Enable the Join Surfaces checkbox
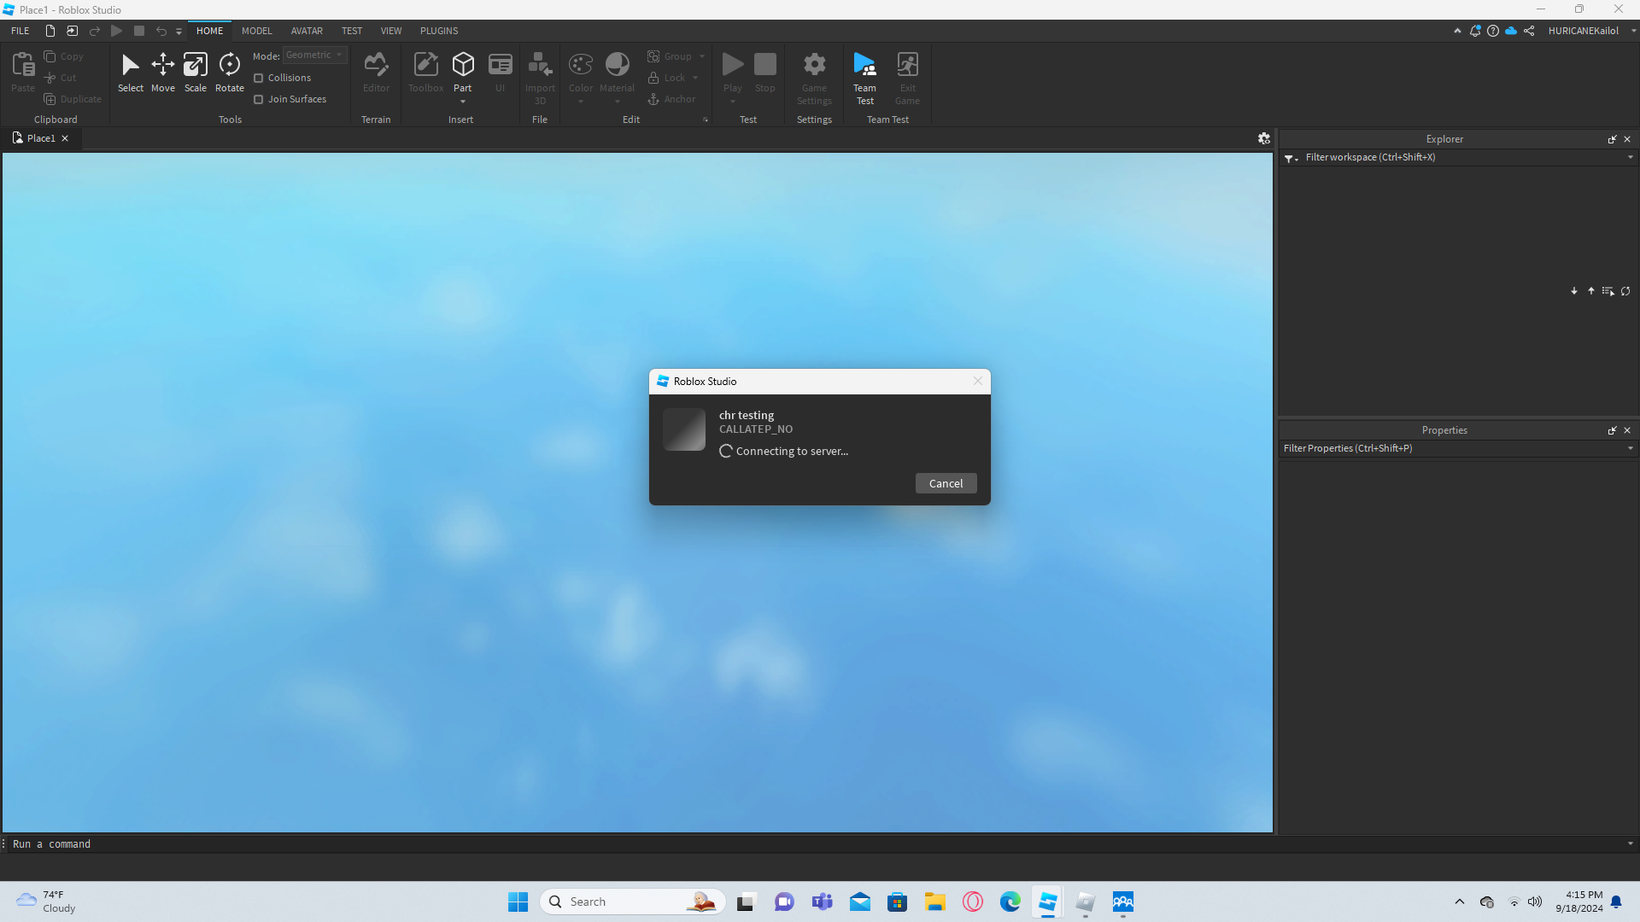Image resolution: width=1640 pixels, height=922 pixels. tap(259, 99)
